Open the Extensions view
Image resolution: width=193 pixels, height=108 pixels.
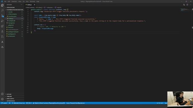coord(2,26)
